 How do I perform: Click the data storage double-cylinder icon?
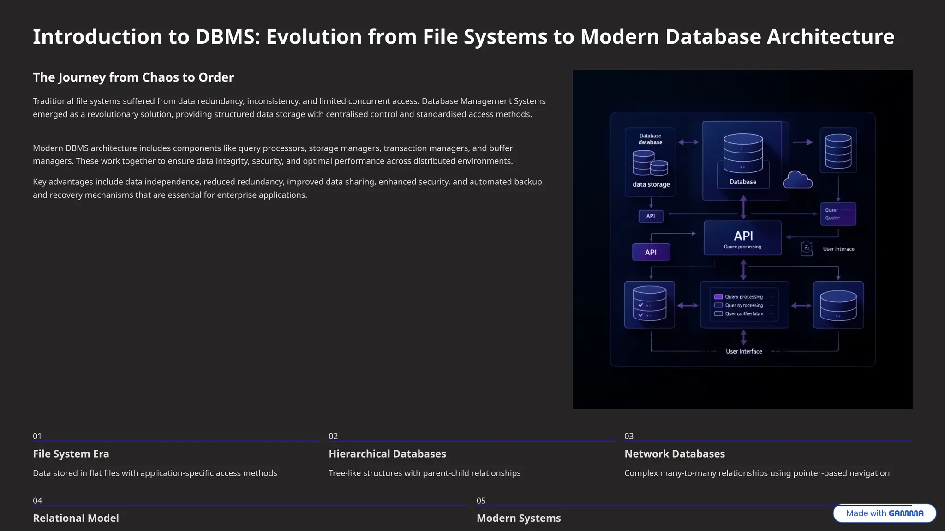(x=650, y=164)
